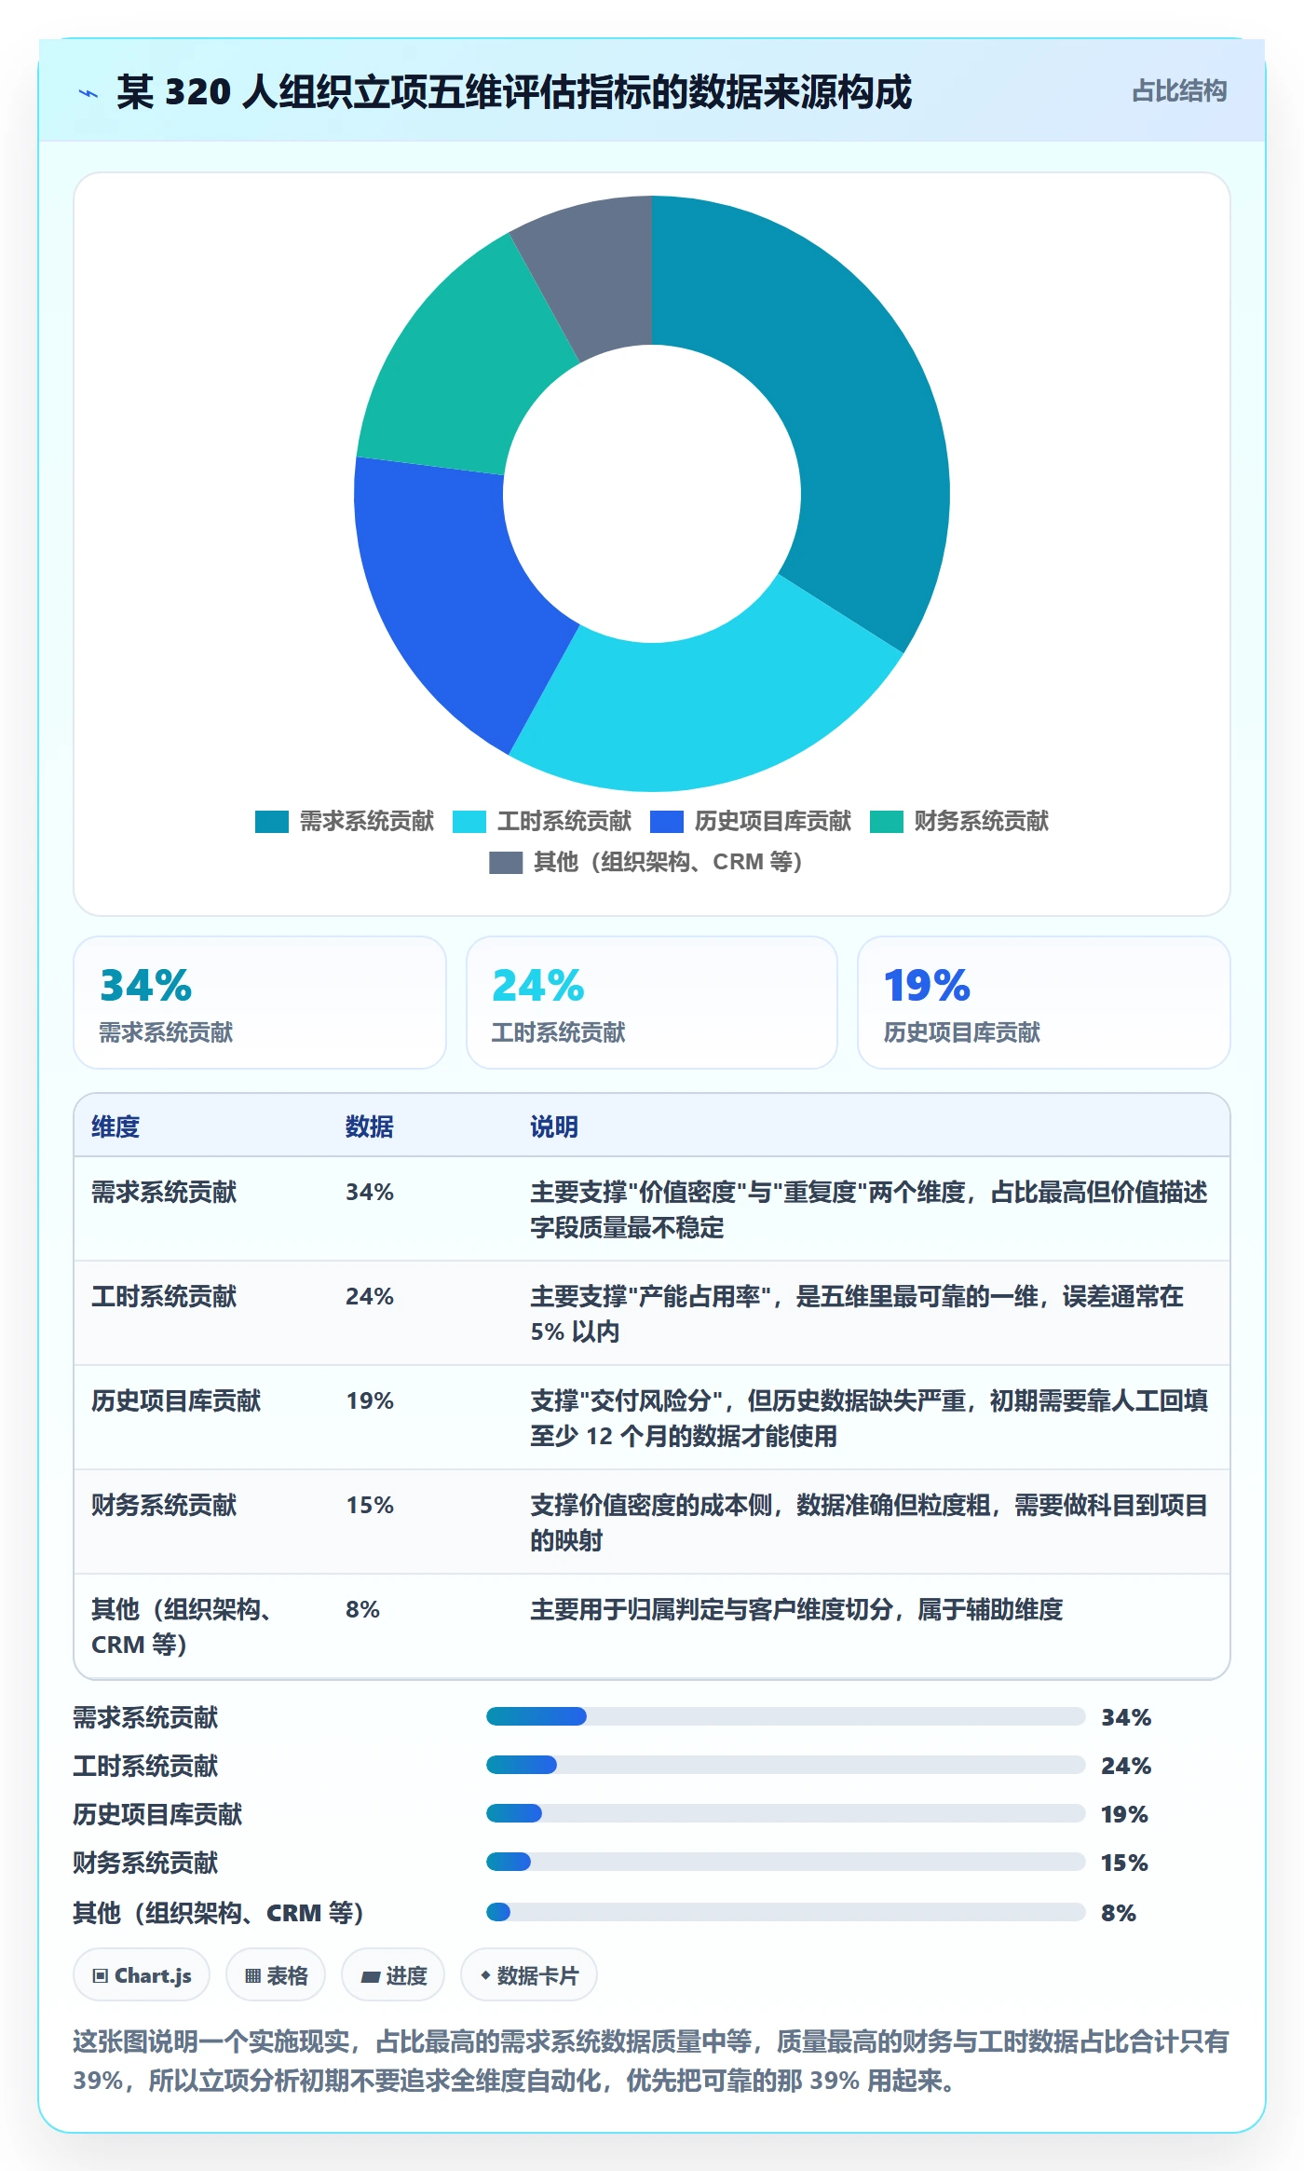Click the 占比结构 label in header
Viewport: 1304px width, 2171px height.
(x=1179, y=91)
